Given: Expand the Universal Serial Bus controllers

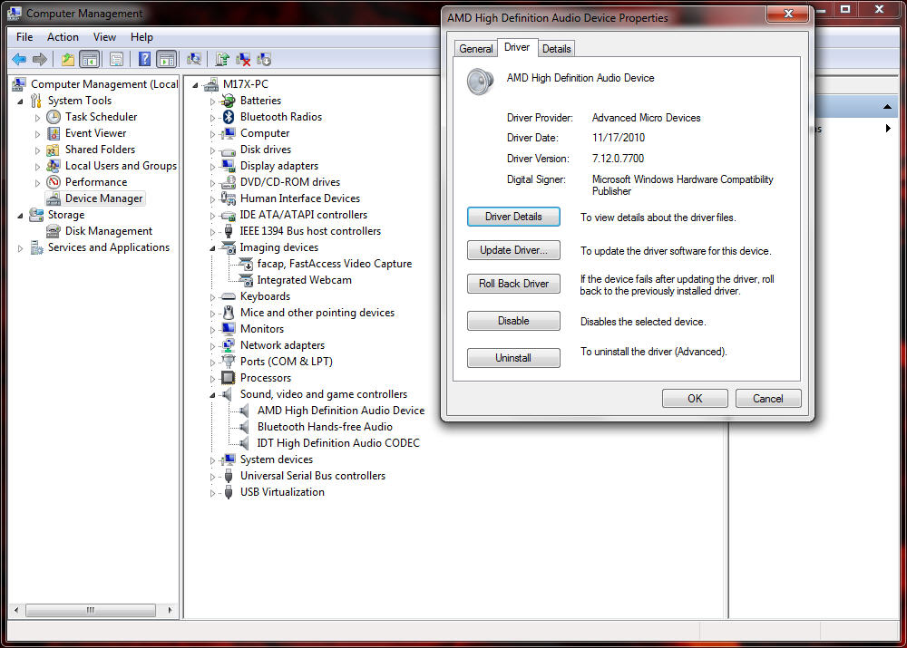Looking at the screenshot, I should 212,477.
